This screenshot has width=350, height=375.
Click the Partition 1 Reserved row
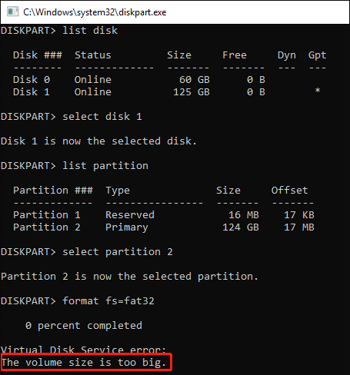pyautogui.click(x=164, y=215)
